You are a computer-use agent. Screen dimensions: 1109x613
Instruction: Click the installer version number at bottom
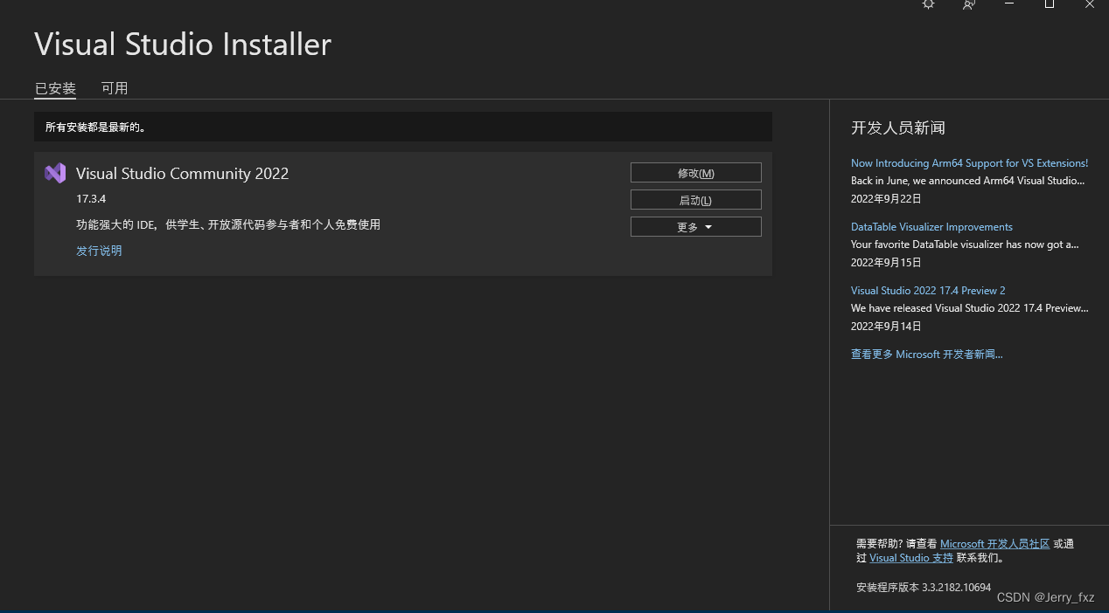point(924,587)
